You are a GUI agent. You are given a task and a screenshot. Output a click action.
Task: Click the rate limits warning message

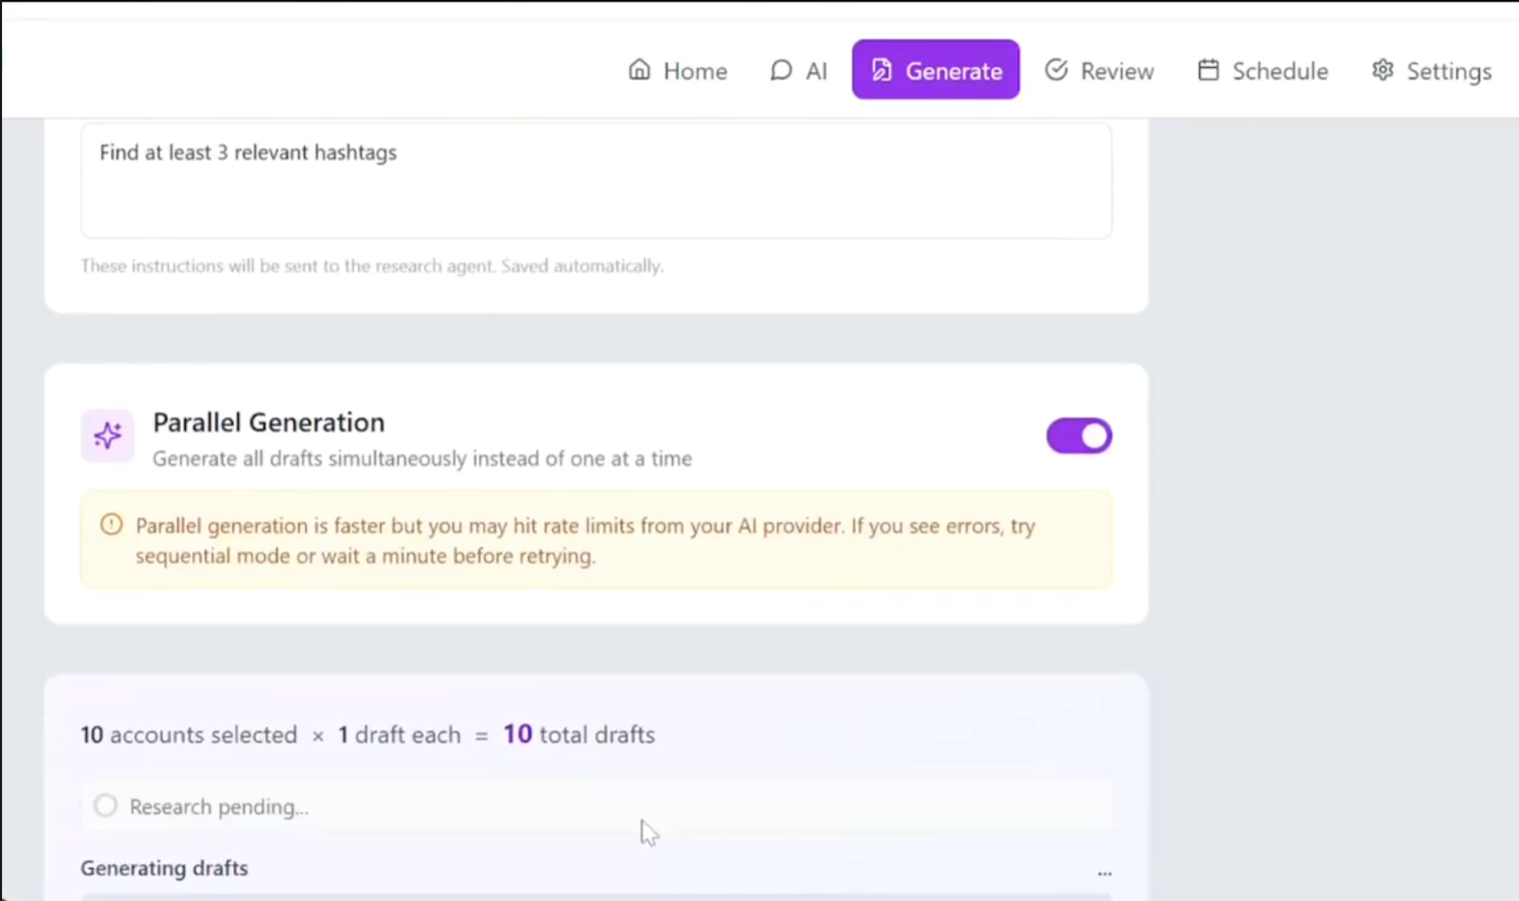(x=585, y=541)
